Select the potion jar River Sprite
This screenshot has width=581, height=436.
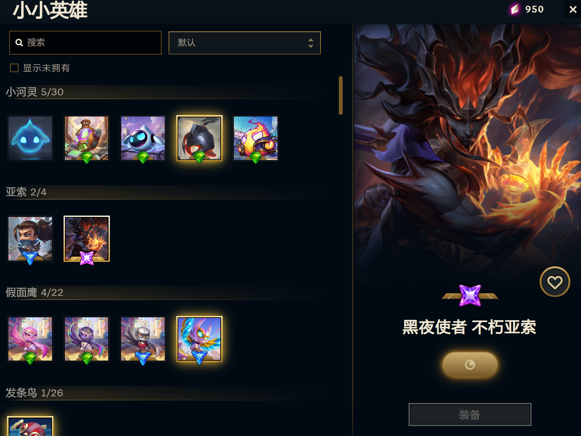87,138
